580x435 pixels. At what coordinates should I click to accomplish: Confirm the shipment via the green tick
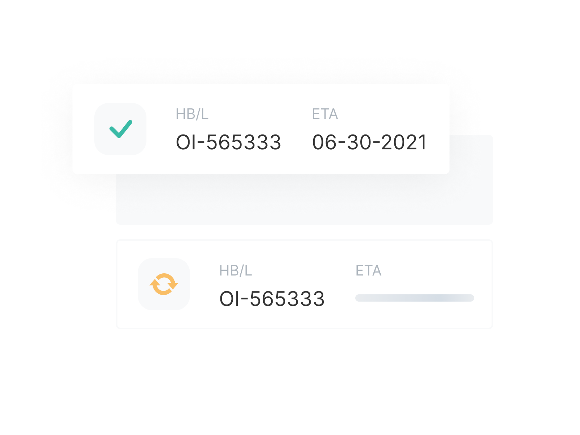pyautogui.click(x=121, y=129)
